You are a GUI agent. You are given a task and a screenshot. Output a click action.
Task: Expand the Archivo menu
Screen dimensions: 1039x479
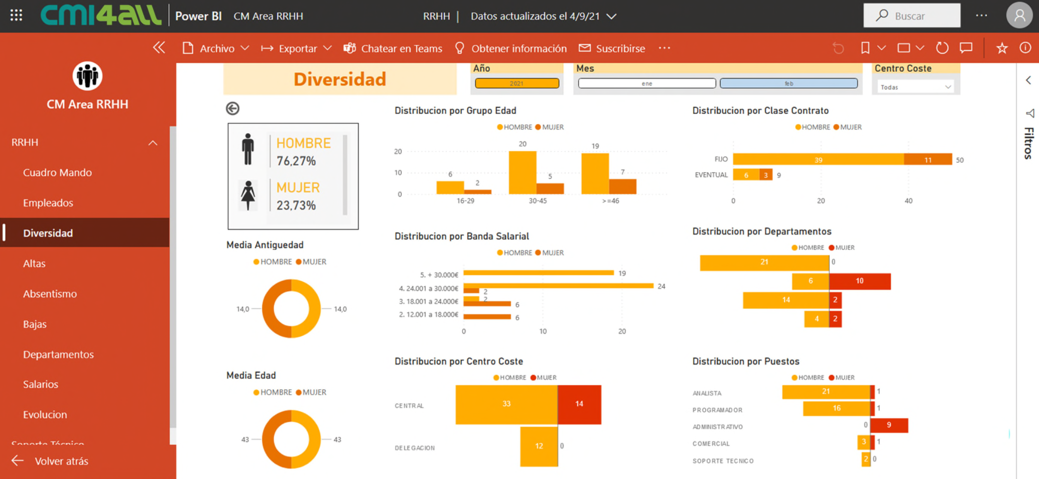(216, 48)
